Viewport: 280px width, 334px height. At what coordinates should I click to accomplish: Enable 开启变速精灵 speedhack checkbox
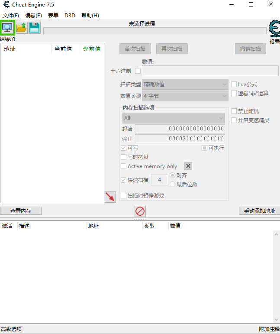click(234, 120)
